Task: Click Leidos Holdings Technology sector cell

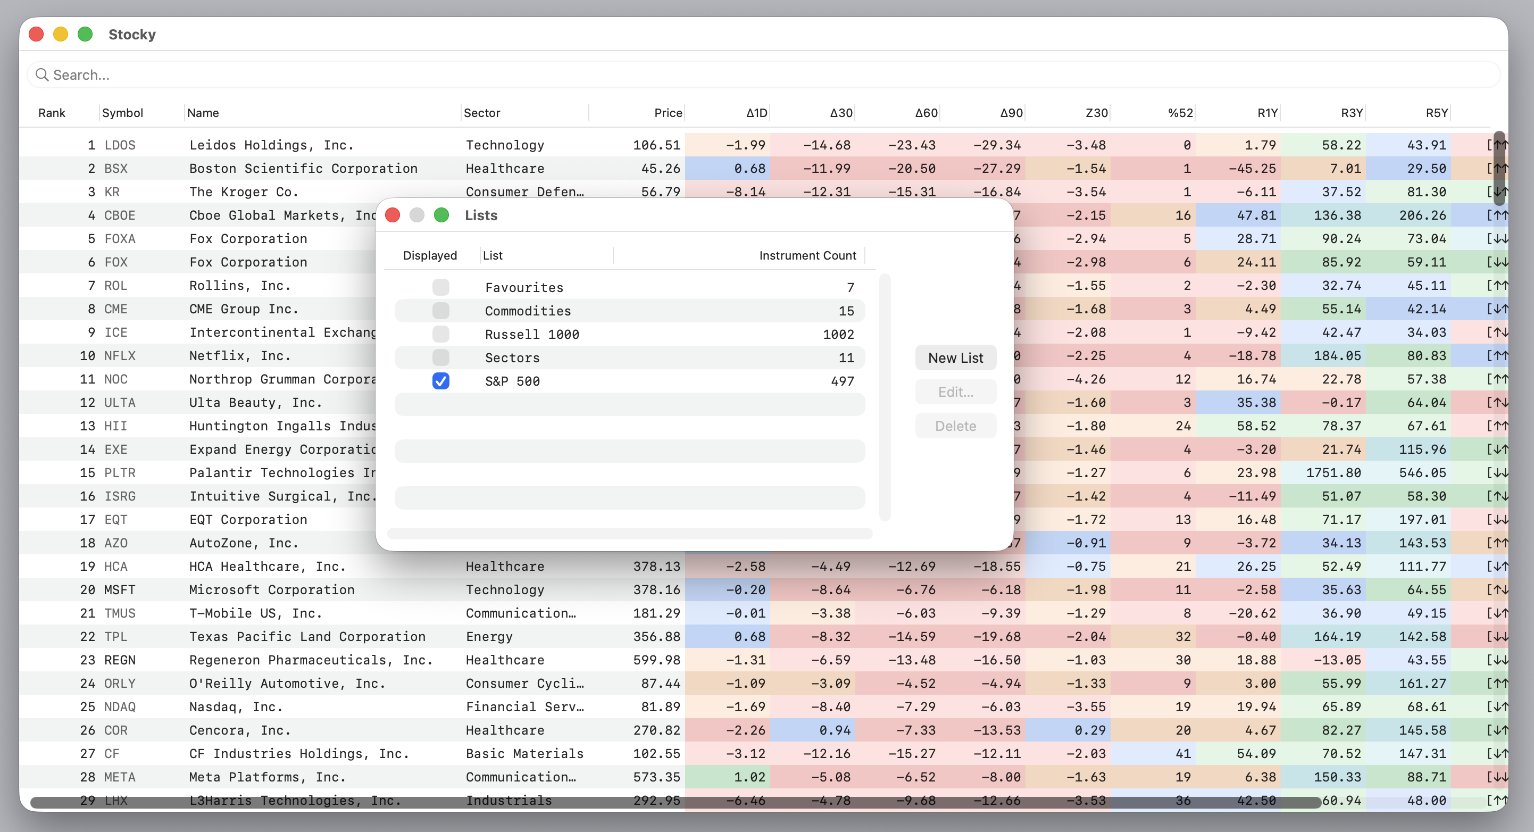Action: pyautogui.click(x=505, y=145)
